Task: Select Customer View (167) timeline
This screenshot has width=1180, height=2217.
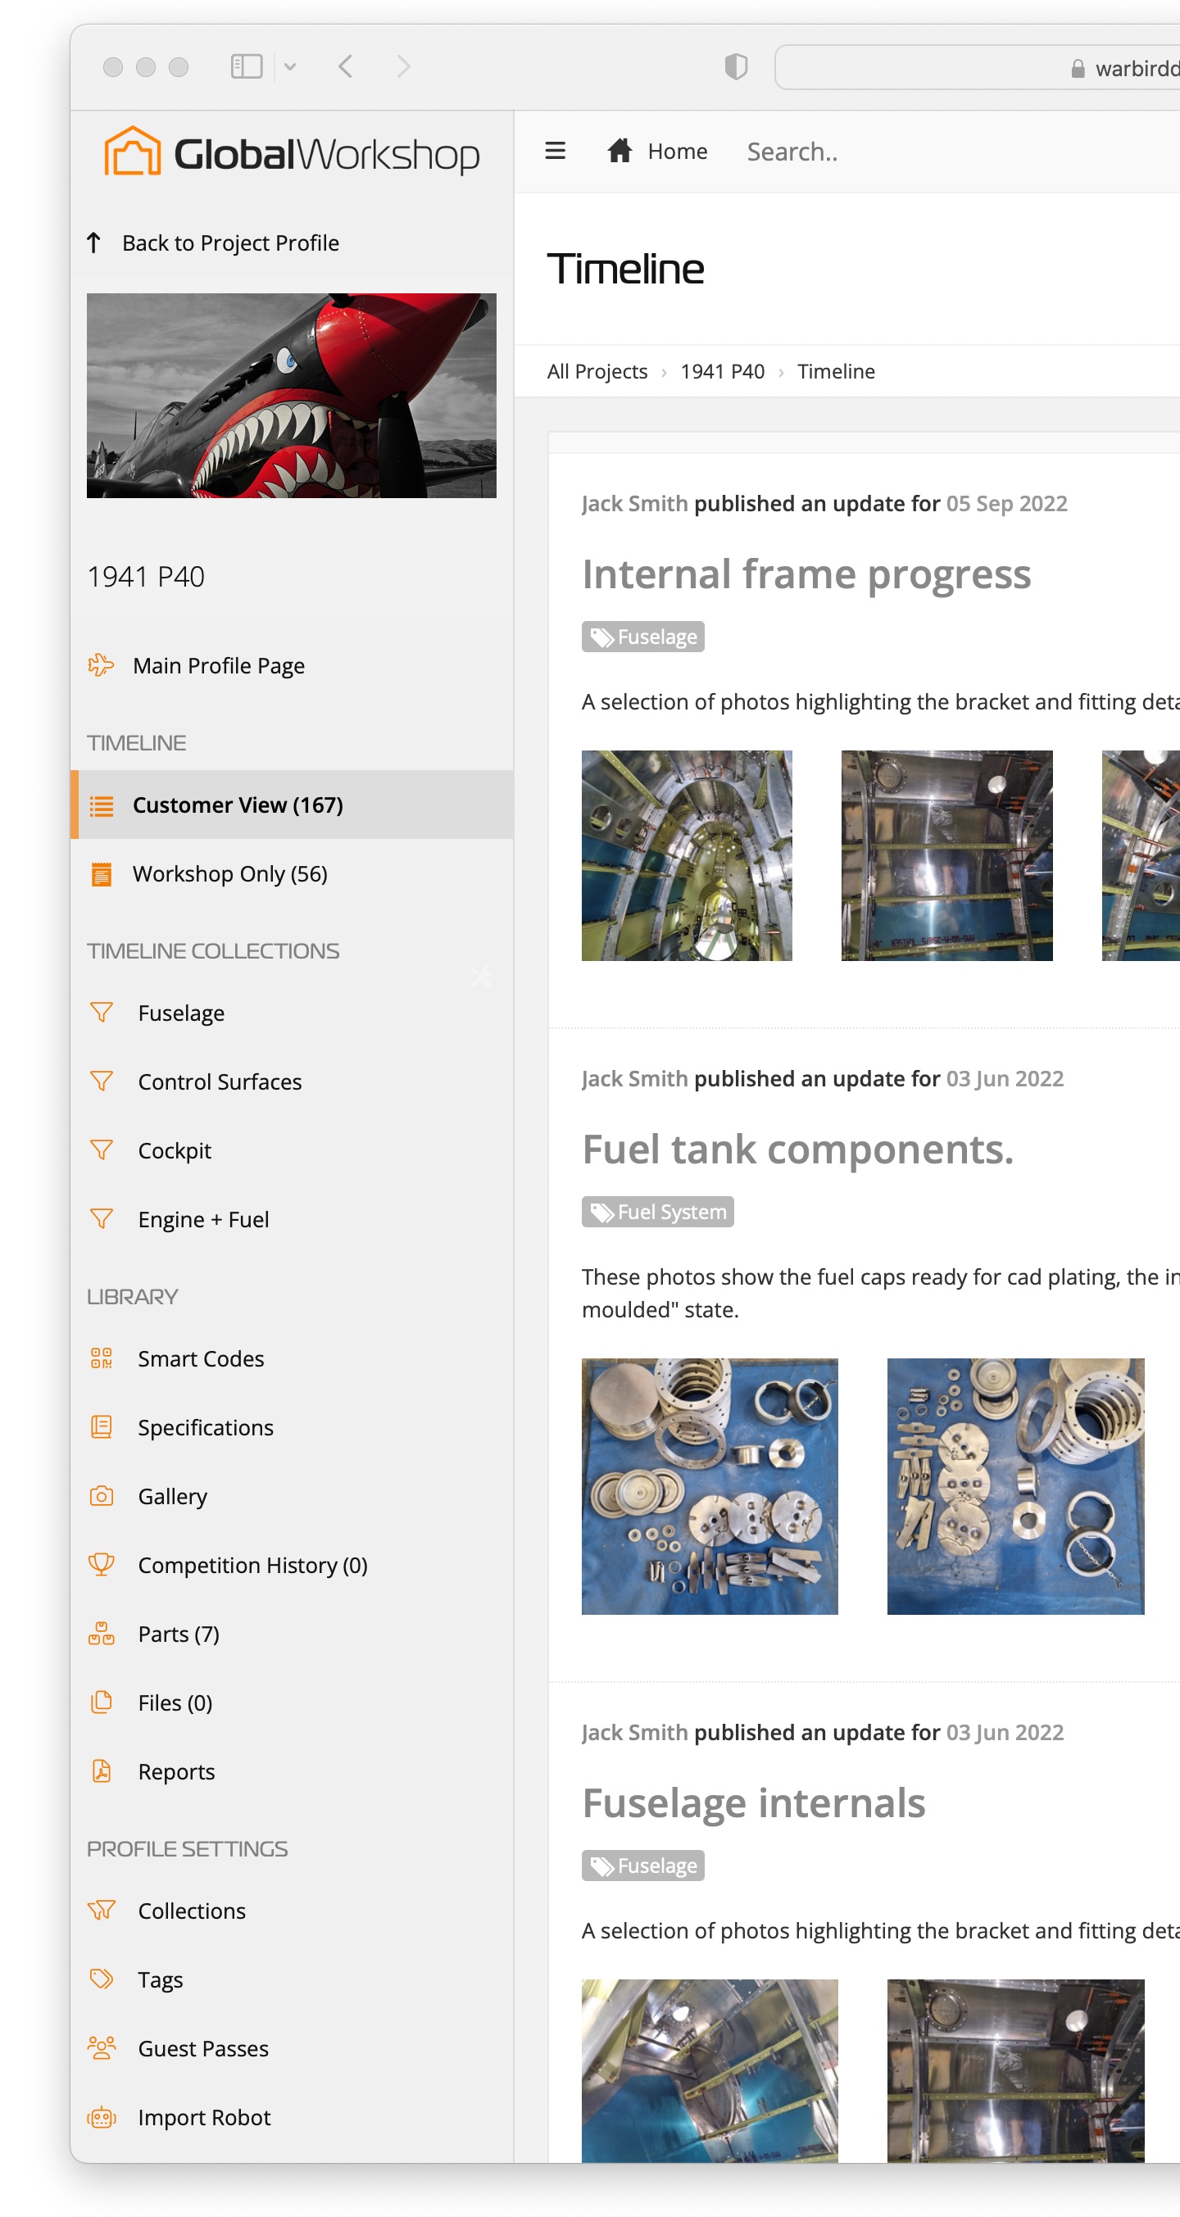Action: coord(292,805)
